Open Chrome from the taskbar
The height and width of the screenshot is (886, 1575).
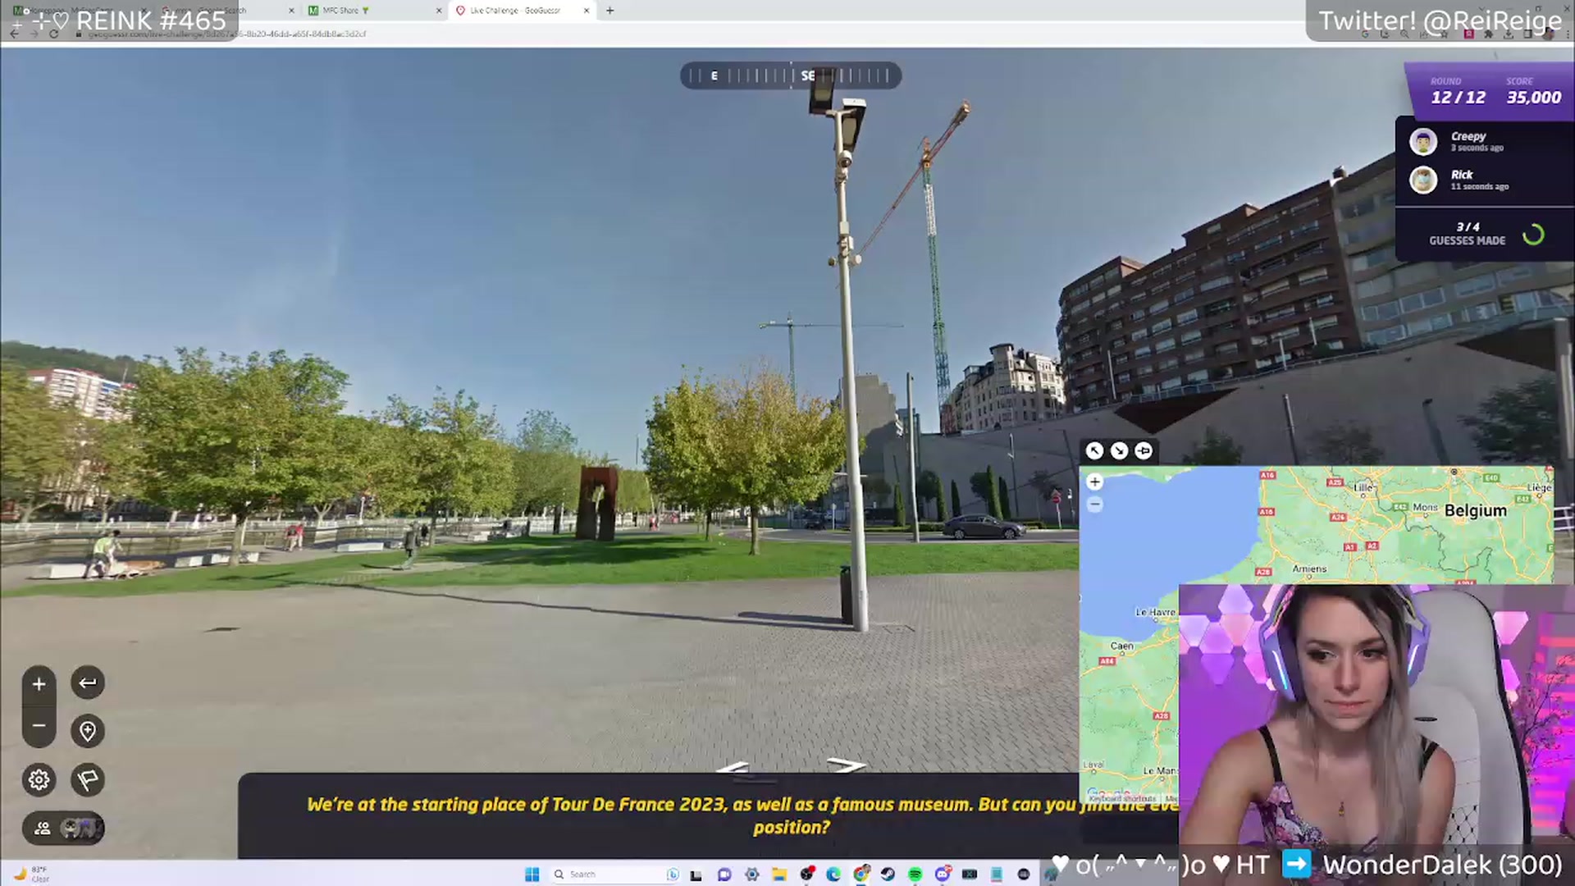pos(861,875)
